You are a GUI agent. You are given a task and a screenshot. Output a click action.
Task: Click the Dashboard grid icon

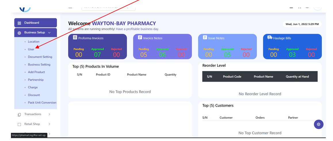pyautogui.click(x=19, y=23)
